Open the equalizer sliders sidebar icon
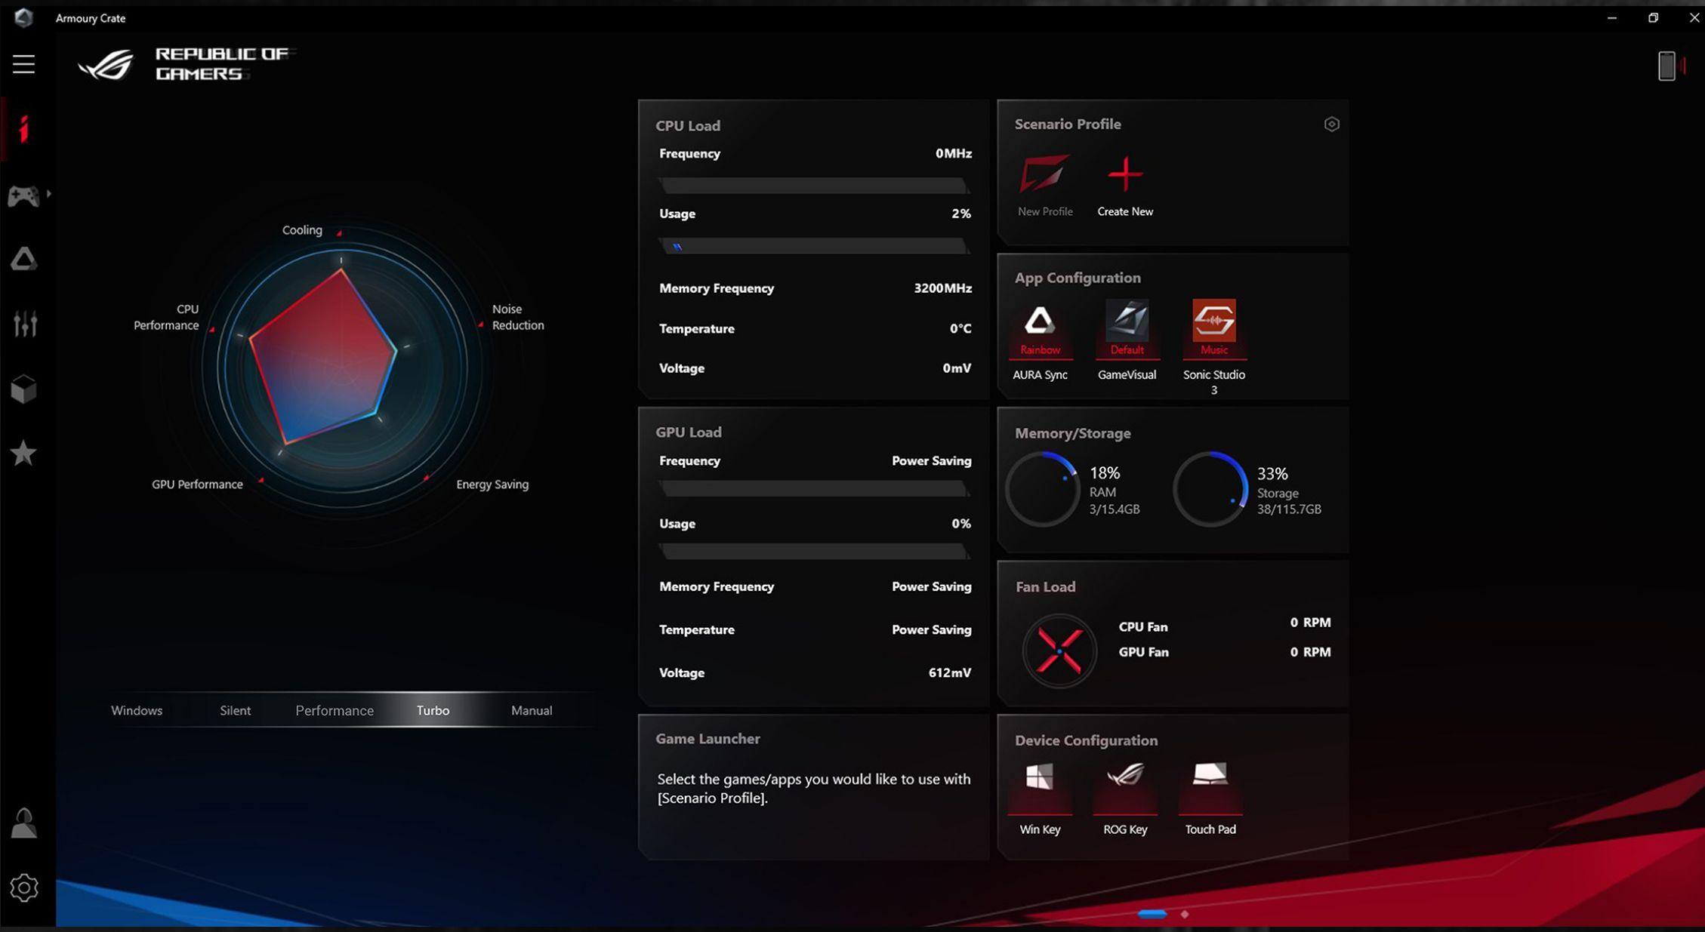Image resolution: width=1705 pixels, height=932 pixels. pyautogui.click(x=24, y=325)
